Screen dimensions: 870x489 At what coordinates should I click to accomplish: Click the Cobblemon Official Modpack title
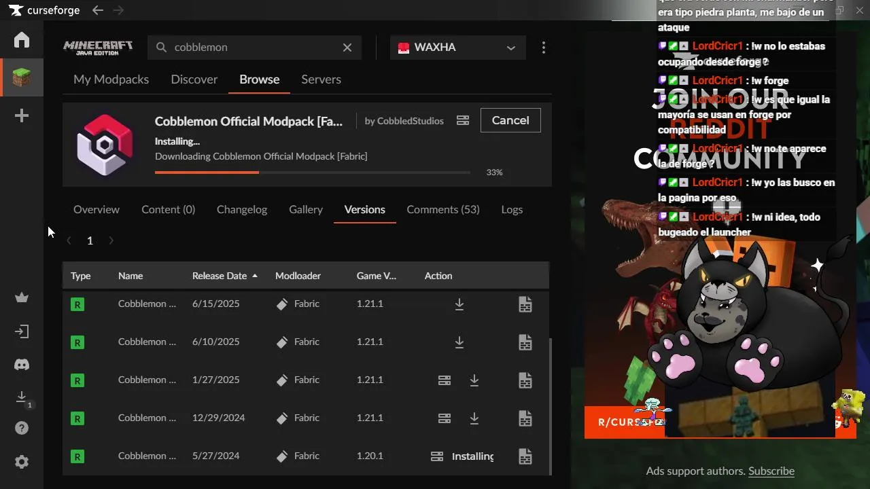(249, 121)
